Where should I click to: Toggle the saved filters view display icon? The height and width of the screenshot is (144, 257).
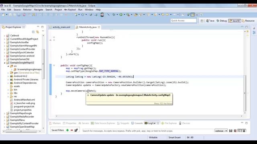[240, 131]
